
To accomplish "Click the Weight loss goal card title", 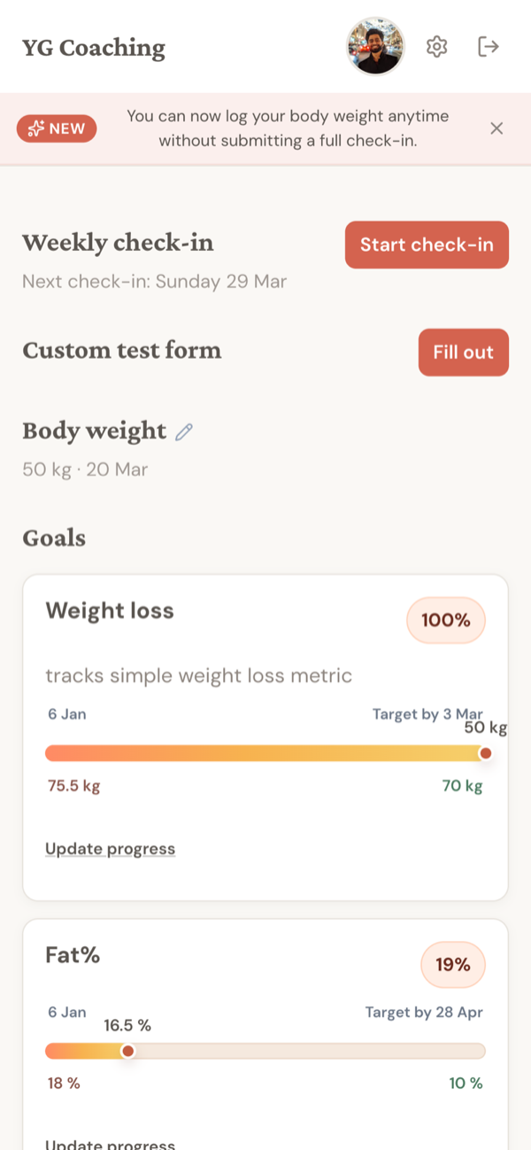I will 109,610.
